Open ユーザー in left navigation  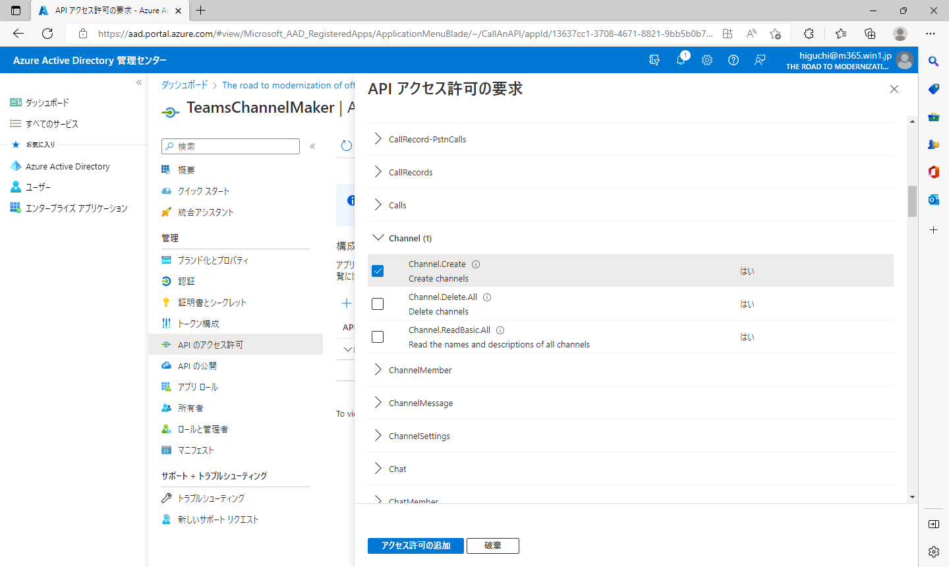click(x=38, y=187)
